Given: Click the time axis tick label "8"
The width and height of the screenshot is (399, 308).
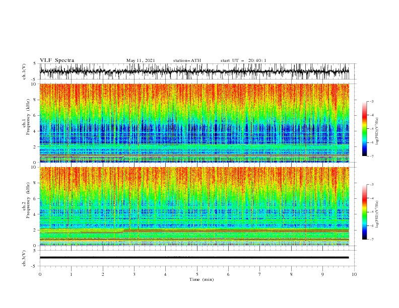Looking at the screenshot, I should tap(291, 274).
